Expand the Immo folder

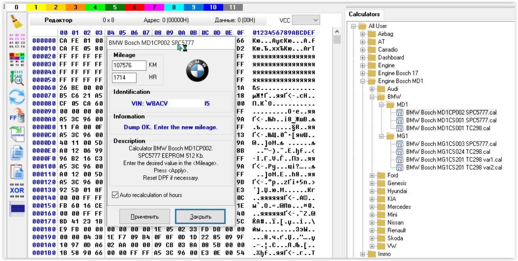coord(363,254)
